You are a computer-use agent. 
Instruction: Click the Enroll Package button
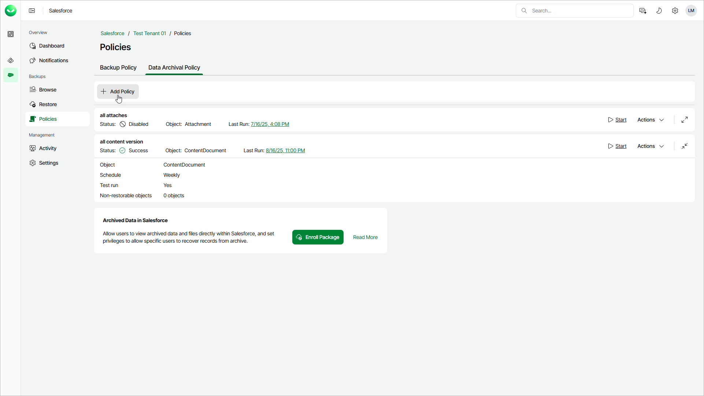pyautogui.click(x=318, y=237)
